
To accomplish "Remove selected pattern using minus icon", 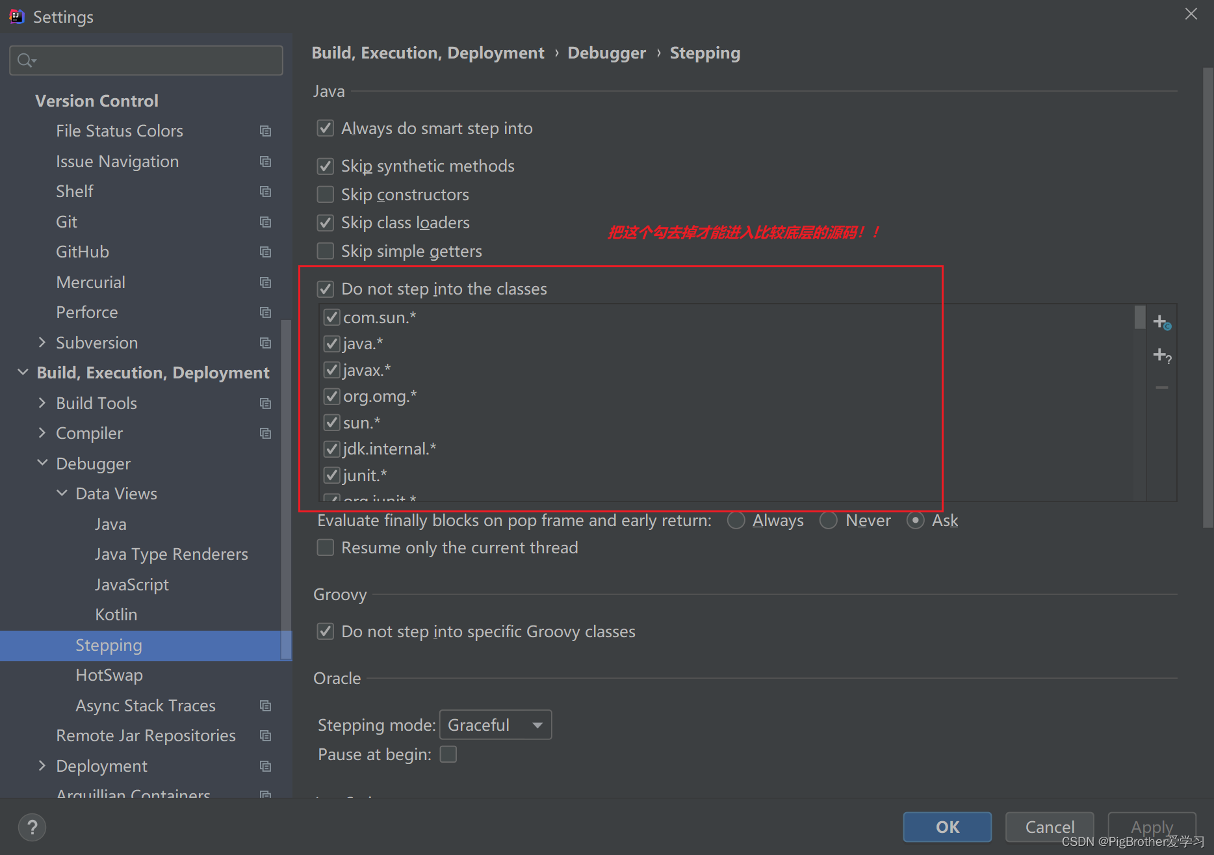I will (x=1161, y=387).
